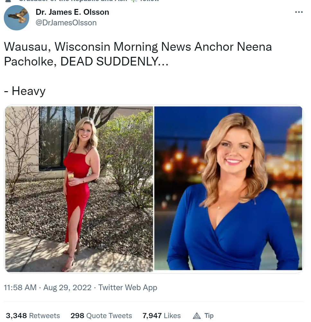Open the Dr. James E. Olsson profile name
Screen dimensions: 311x322
pyautogui.click(x=72, y=12)
